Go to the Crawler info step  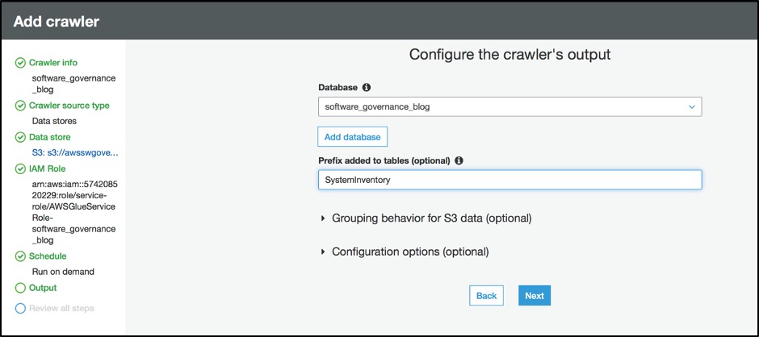[52, 63]
